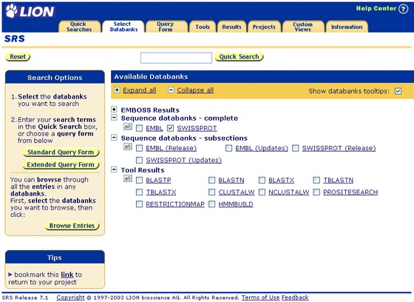Open the Quick Searches tab
414x302 pixels.
tap(79, 27)
